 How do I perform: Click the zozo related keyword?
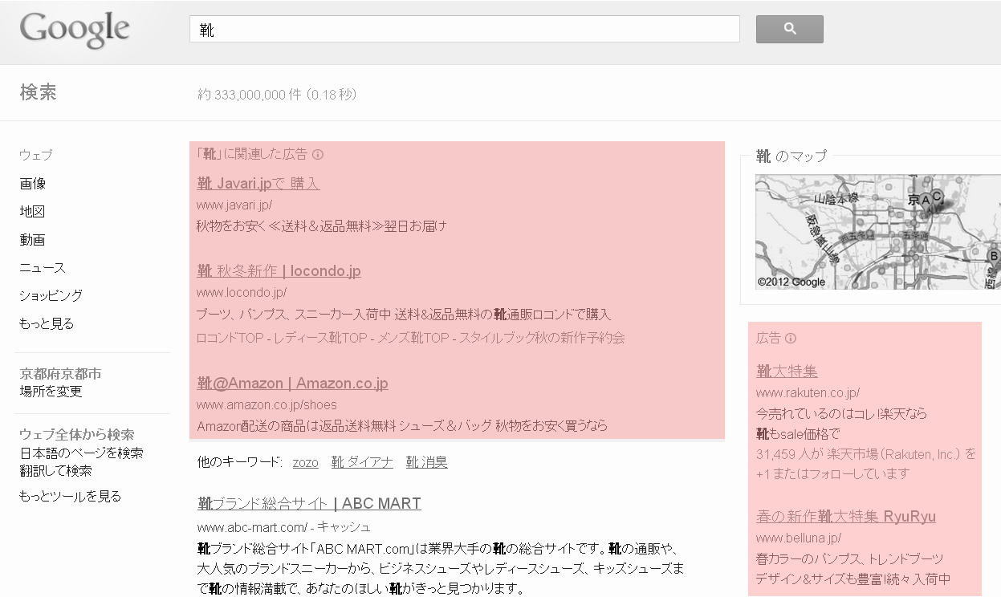tap(305, 462)
